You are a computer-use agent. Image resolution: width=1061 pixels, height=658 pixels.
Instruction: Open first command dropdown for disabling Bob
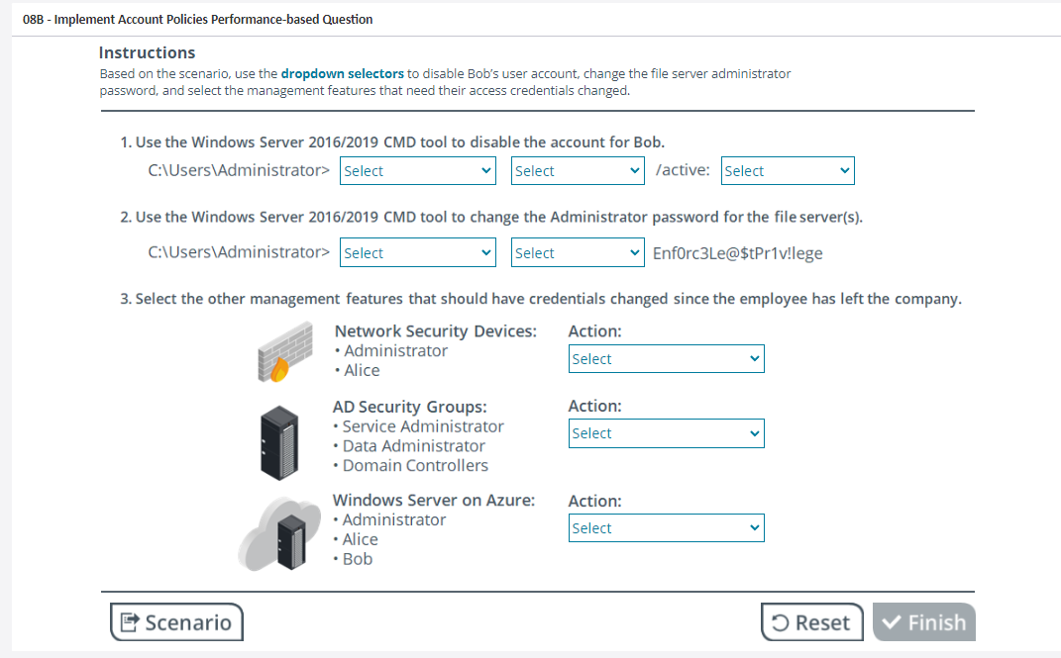[x=417, y=171]
